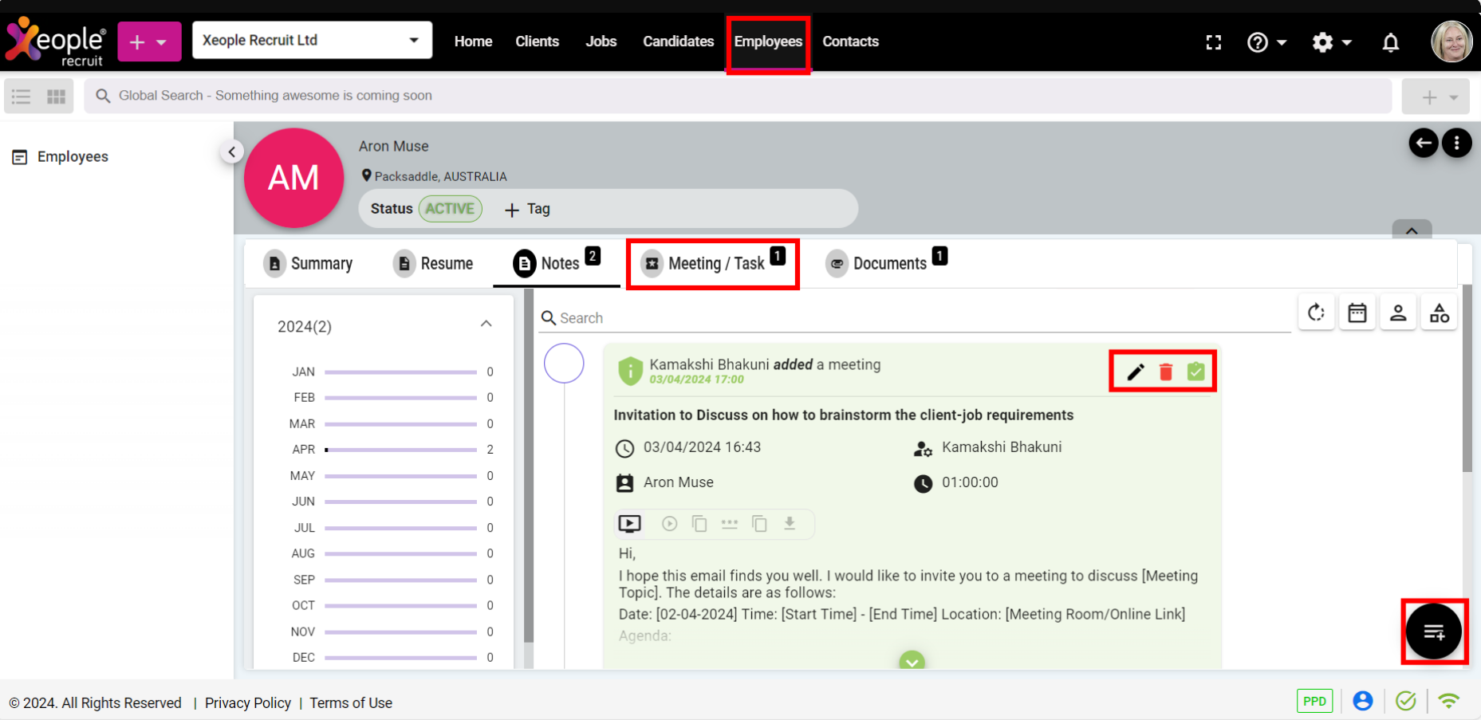Mark meeting complete with green check icon
The width and height of the screenshot is (1481, 720).
tap(1195, 372)
